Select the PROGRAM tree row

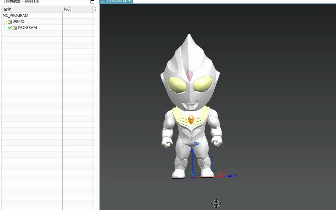point(32,27)
